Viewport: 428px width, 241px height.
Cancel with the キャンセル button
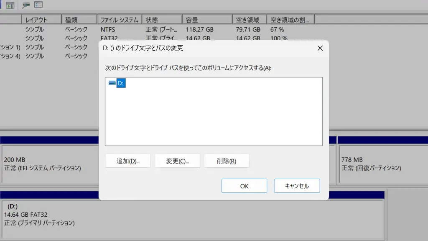297,186
